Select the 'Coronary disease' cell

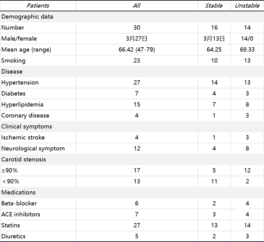click(x=25, y=115)
